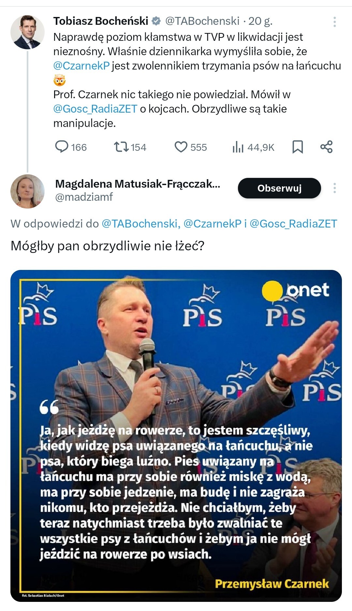Viewport: 352px width, 611px height.
Task: Open Tobiasz Bocheński's profile picture
Action: [x=27, y=32]
